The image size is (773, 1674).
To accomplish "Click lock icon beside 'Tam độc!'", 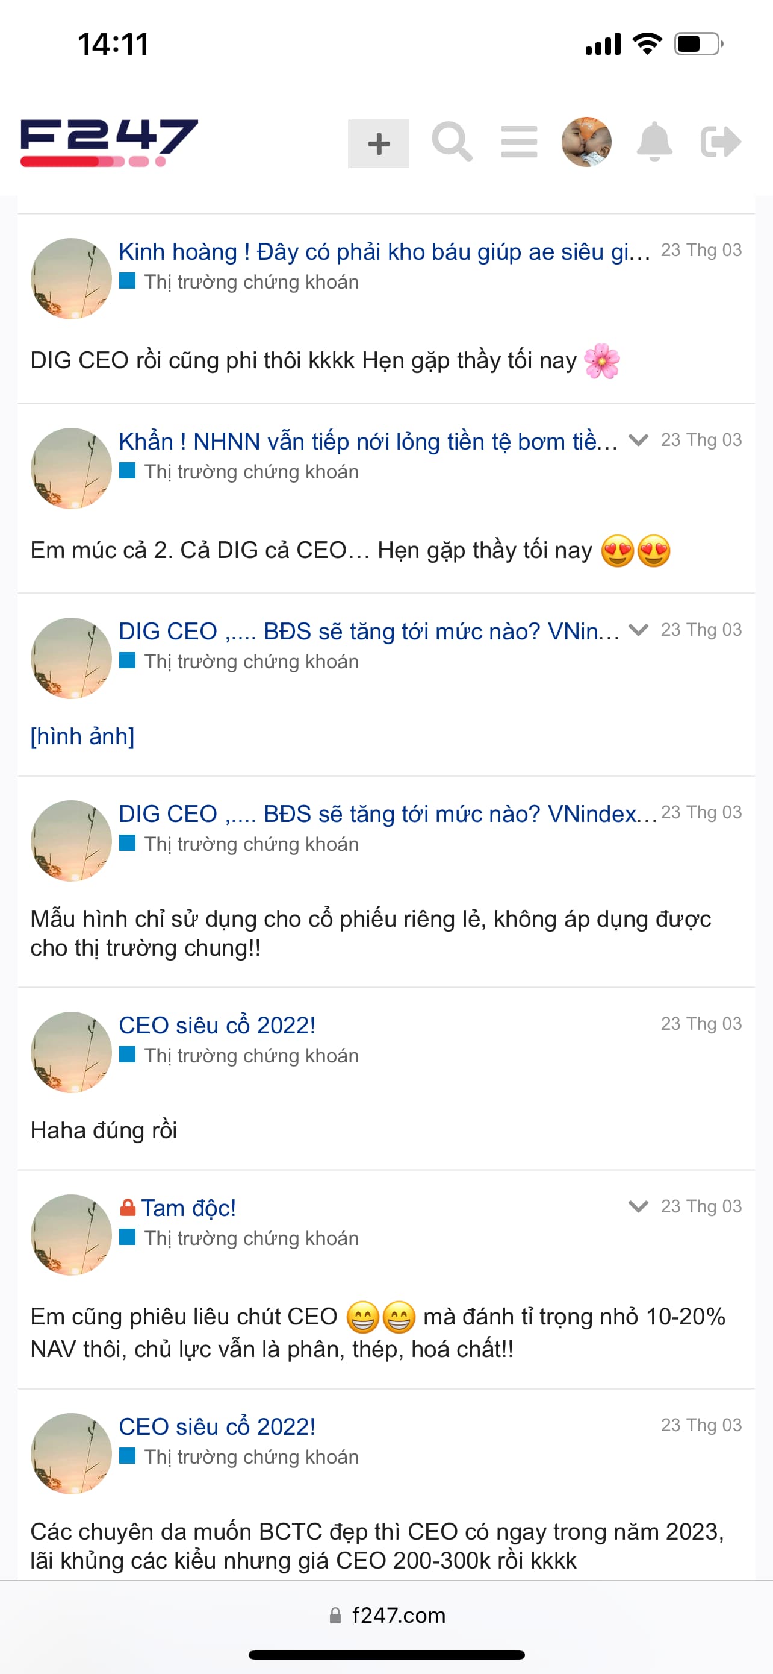I will point(128,1208).
